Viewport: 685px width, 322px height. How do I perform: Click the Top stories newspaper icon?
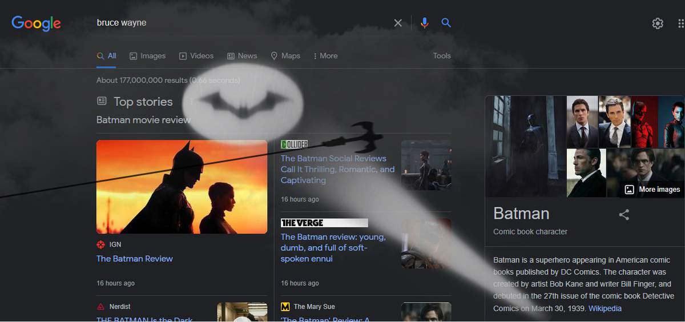coord(102,101)
